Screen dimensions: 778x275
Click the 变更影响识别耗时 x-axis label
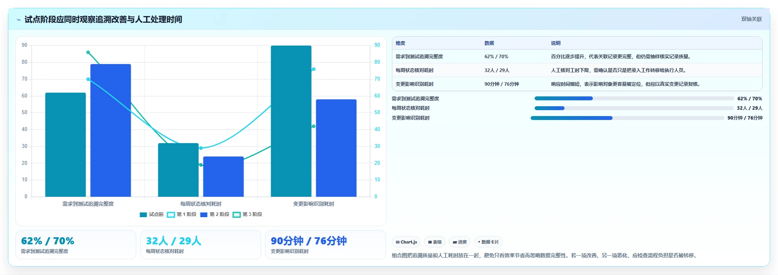314,204
